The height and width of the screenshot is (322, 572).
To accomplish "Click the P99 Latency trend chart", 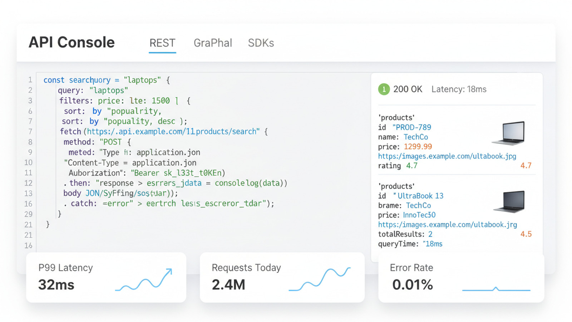I will point(144,280).
